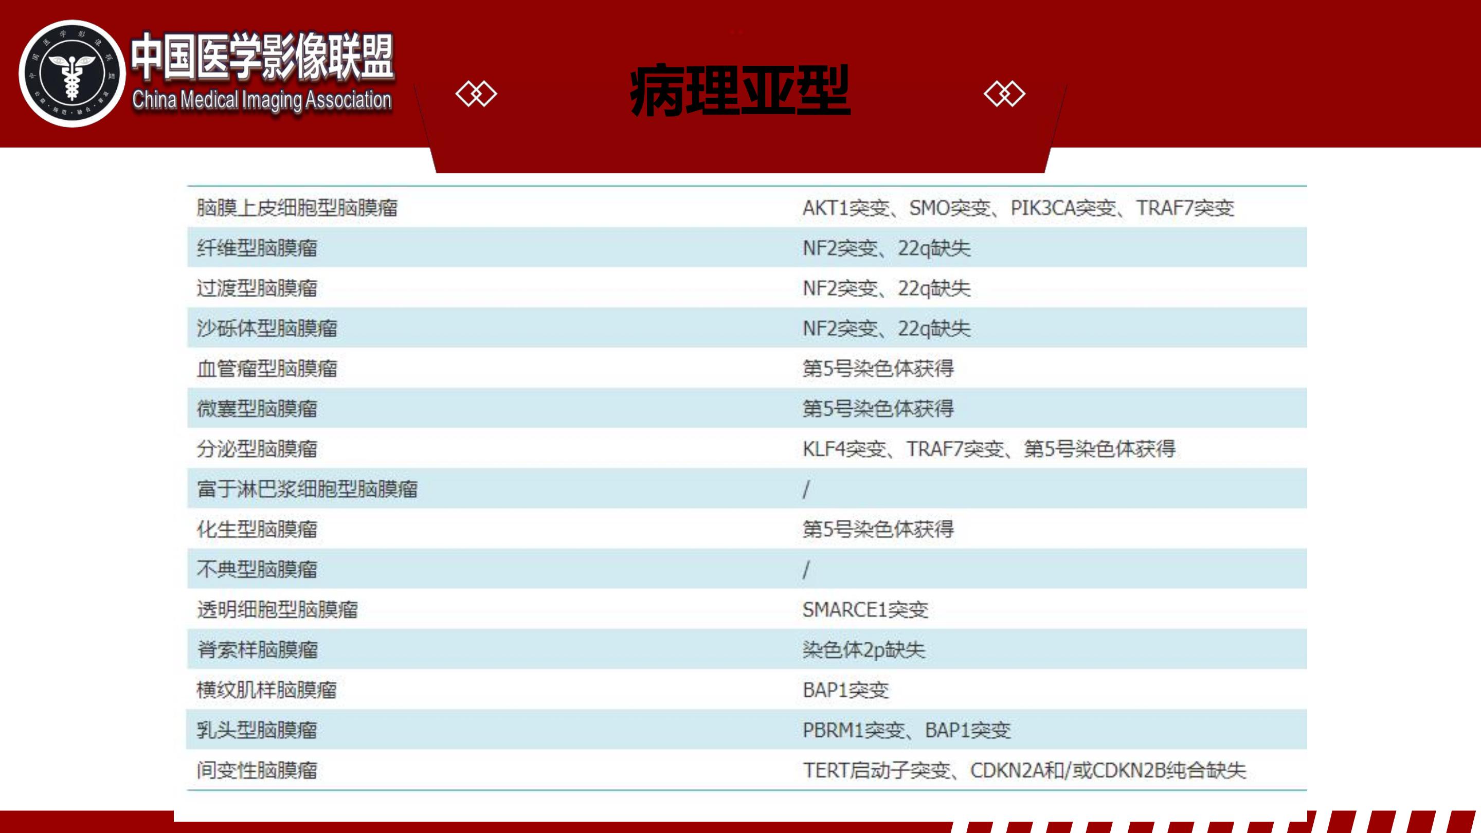Image resolution: width=1481 pixels, height=833 pixels.
Task: Click the 染色体2p缺失 cell
Action: (863, 649)
